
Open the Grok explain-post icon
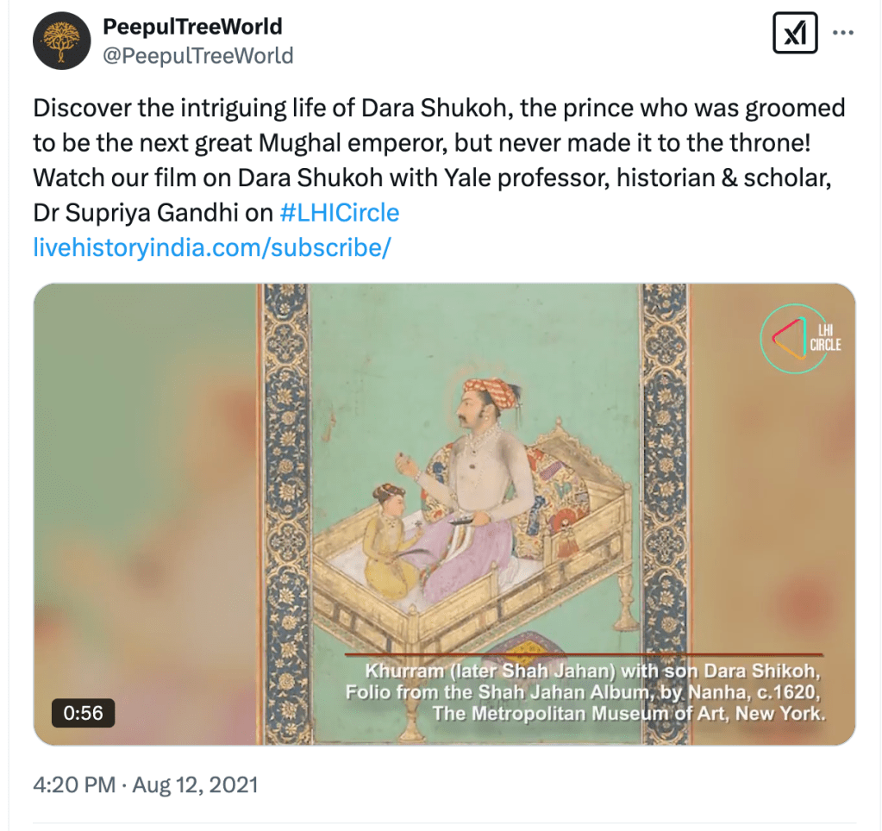794,34
